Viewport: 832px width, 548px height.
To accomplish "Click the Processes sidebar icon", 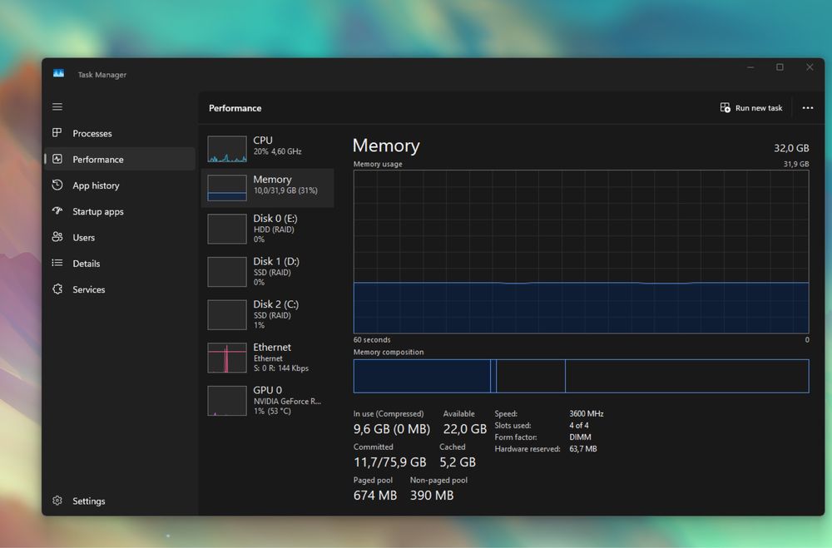I will point(57,132).
